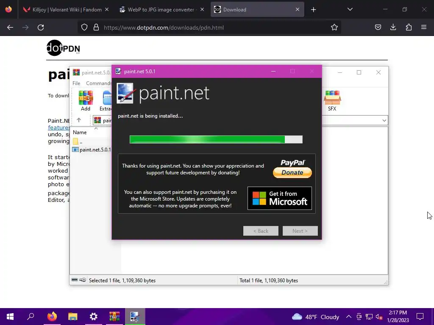Open Firefox application hamburger menu
This screenshot has height=325, width=434.
[x=424, y=27]
